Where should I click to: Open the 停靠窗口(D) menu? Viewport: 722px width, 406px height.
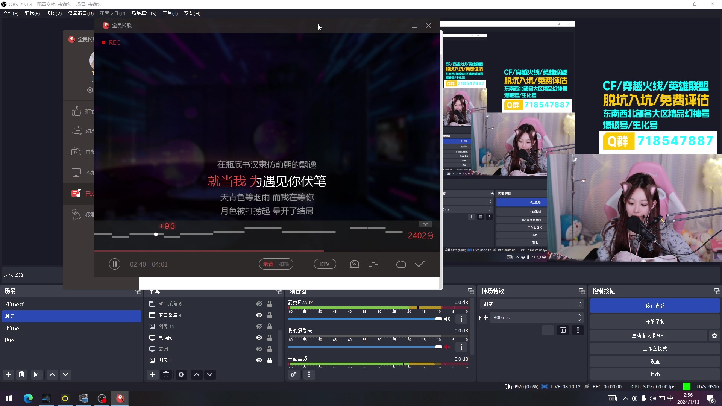point(80,13)
